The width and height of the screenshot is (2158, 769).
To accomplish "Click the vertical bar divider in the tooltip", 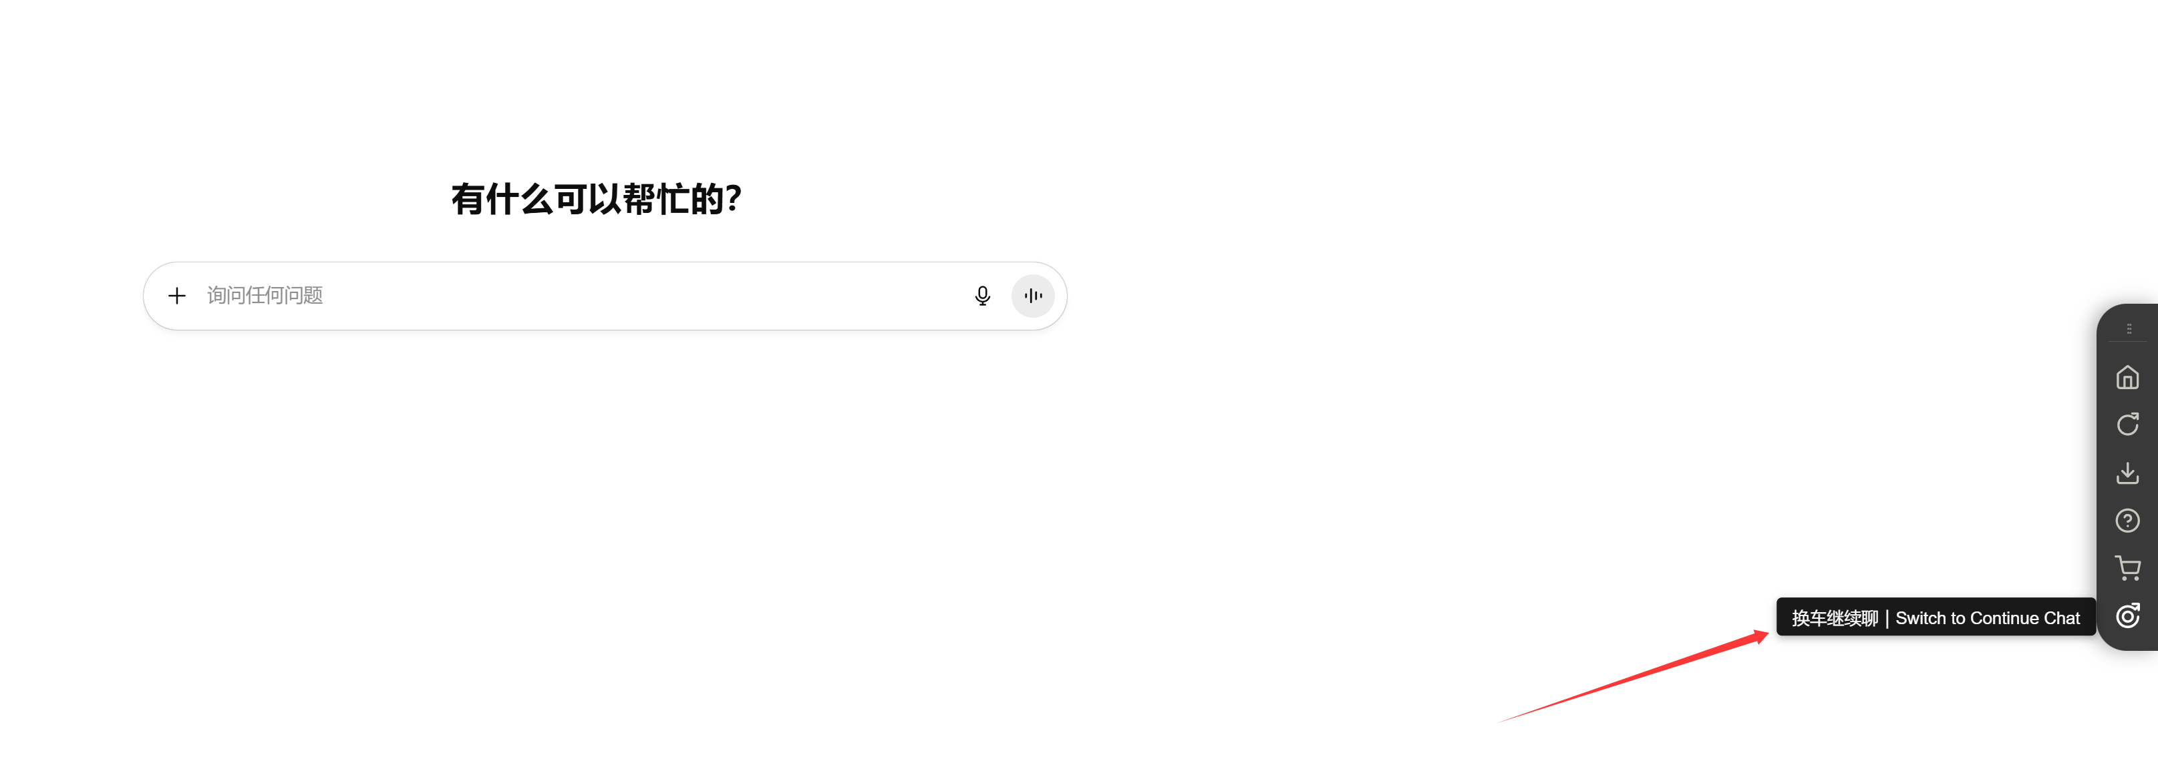I will [1887, 617].
